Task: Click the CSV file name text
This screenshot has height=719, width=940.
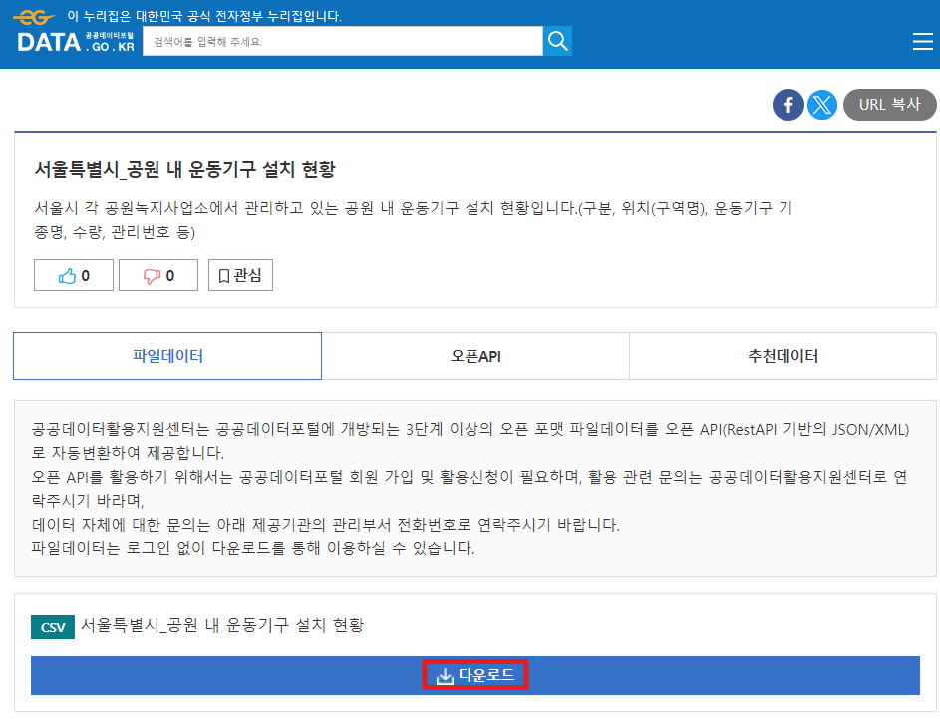Action: click(222, 626)
